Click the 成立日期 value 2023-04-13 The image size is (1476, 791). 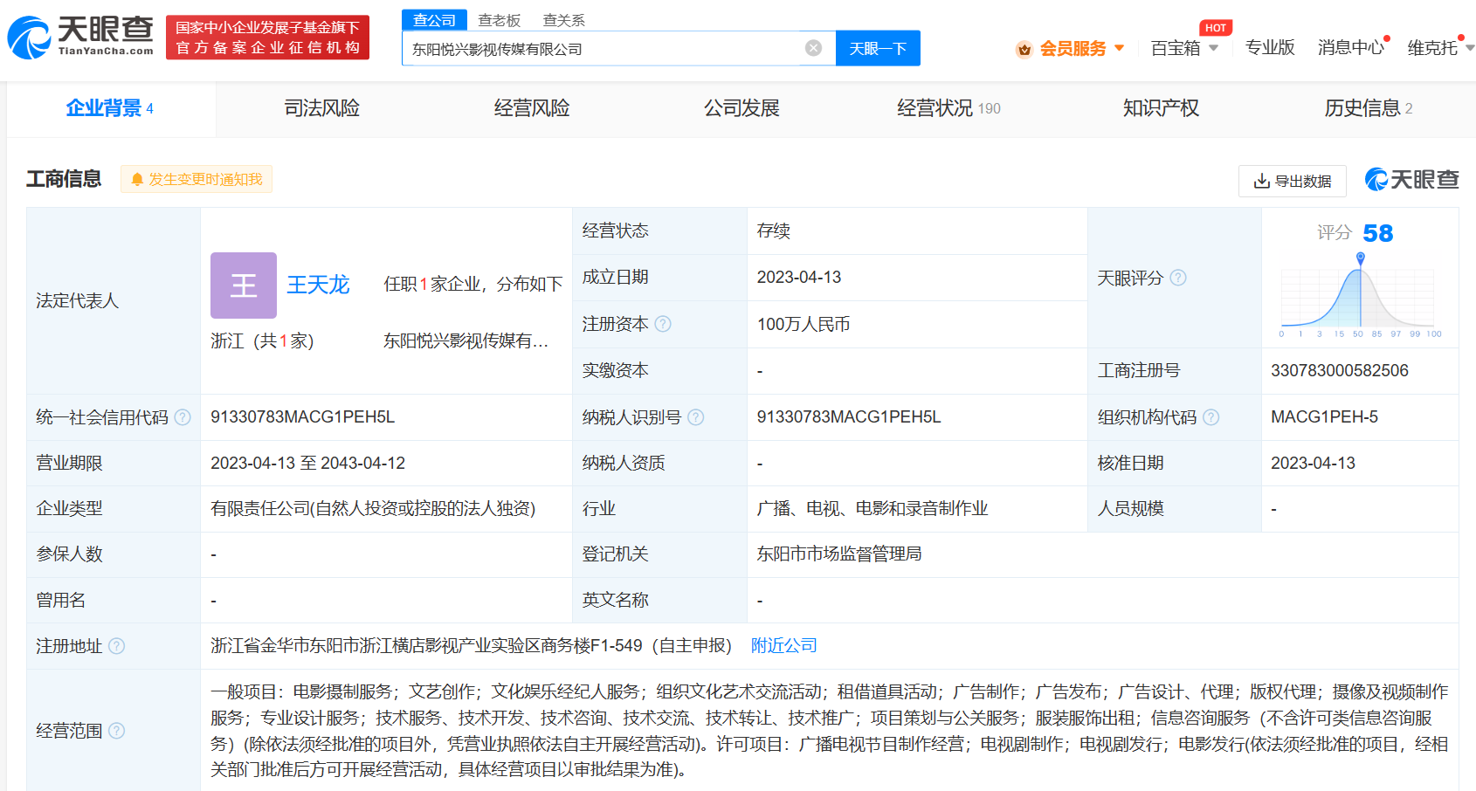tap(799, 277)
